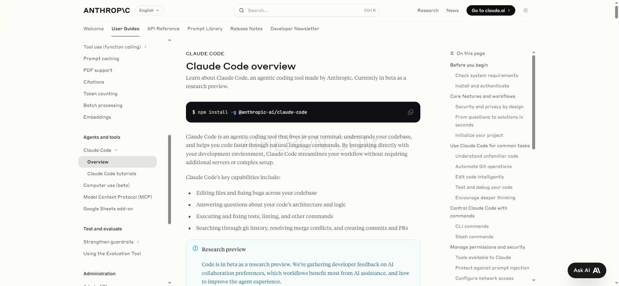Screen dimensions: 619x286
Task: Jump to Manage permissions and security
Action: pyautogui.click(x=488, y=247)
